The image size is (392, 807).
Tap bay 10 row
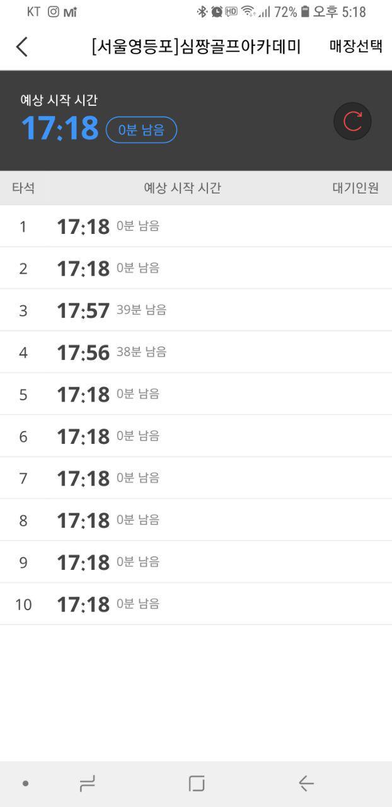(196, 605)
